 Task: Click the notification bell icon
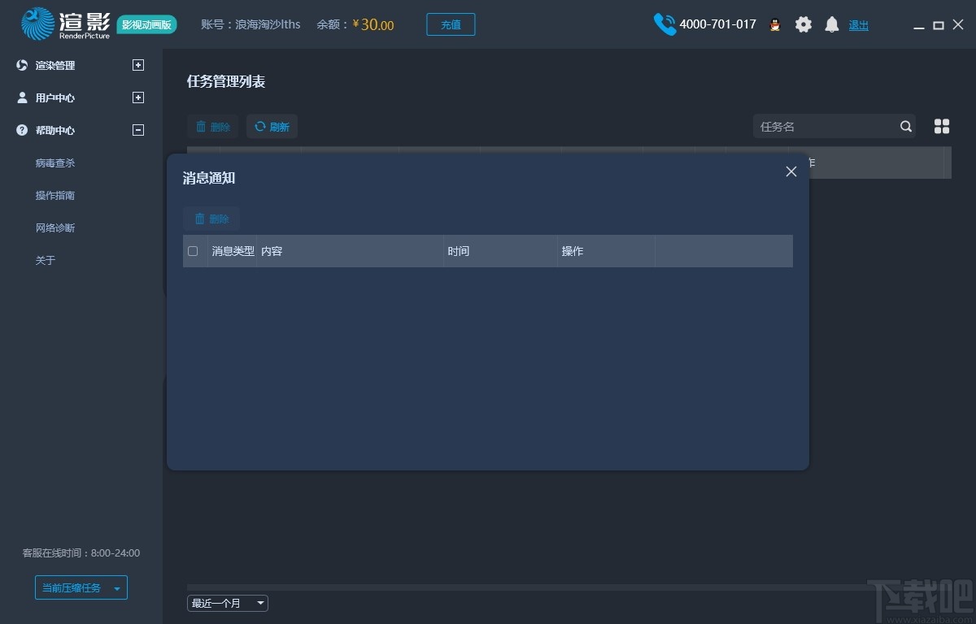(832, 24)
